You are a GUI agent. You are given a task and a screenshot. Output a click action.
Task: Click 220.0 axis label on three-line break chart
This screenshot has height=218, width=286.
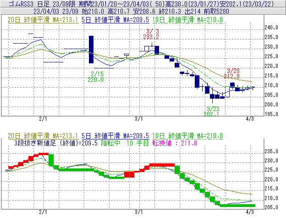pos(271,179)
